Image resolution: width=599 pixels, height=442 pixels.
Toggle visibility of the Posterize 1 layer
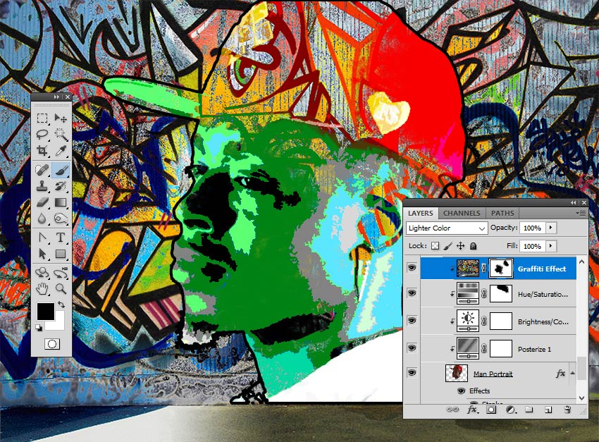coord(411,348)
